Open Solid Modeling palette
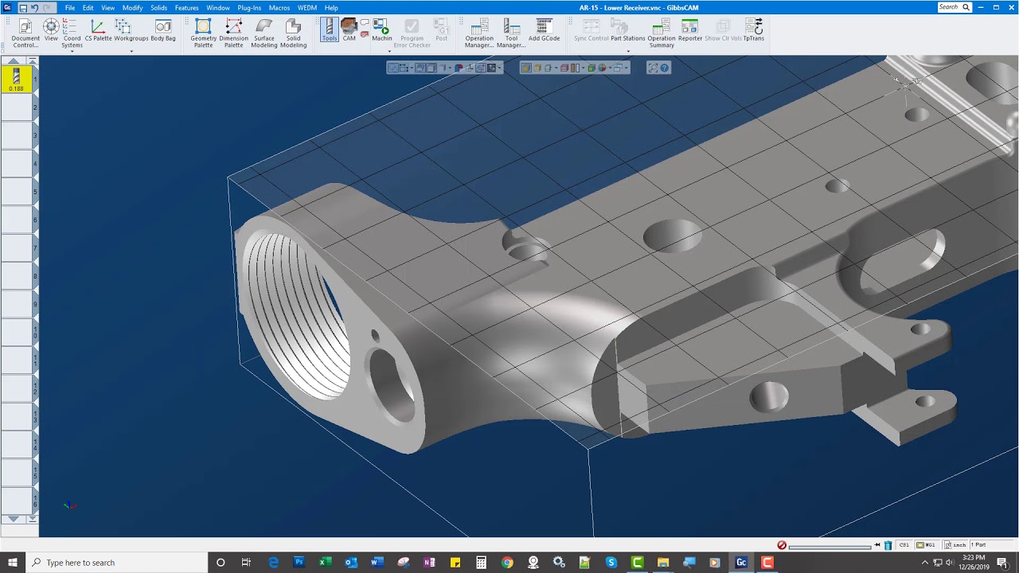Image resolution: width=1019 pixels, height=573 pixels. tap(293, 33)
